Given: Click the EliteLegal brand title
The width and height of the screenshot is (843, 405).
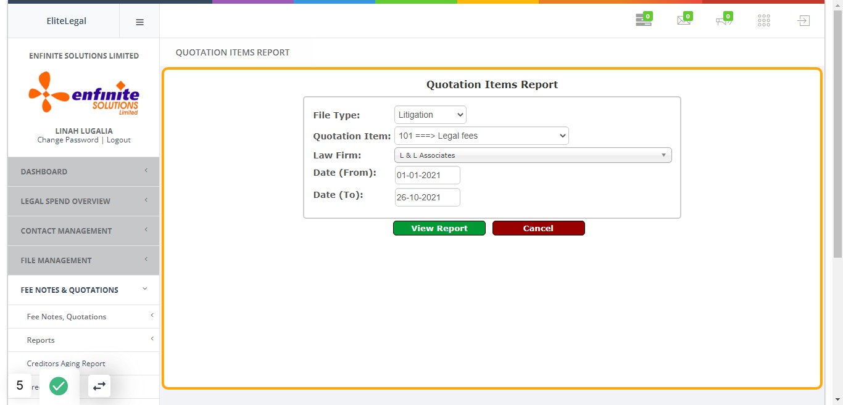Looking at the screenshot, I should pyautogui.click(x=67, y=21).
